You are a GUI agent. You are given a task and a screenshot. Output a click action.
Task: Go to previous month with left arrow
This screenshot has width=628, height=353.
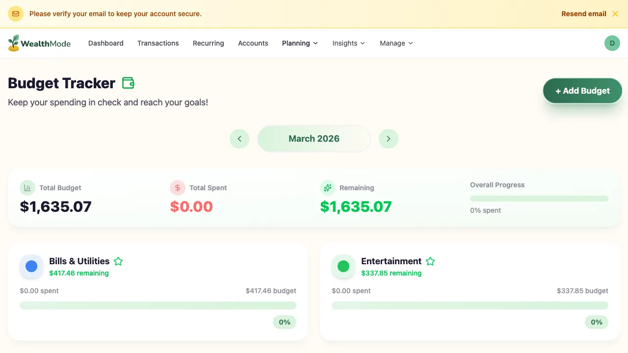pos(239,139)
